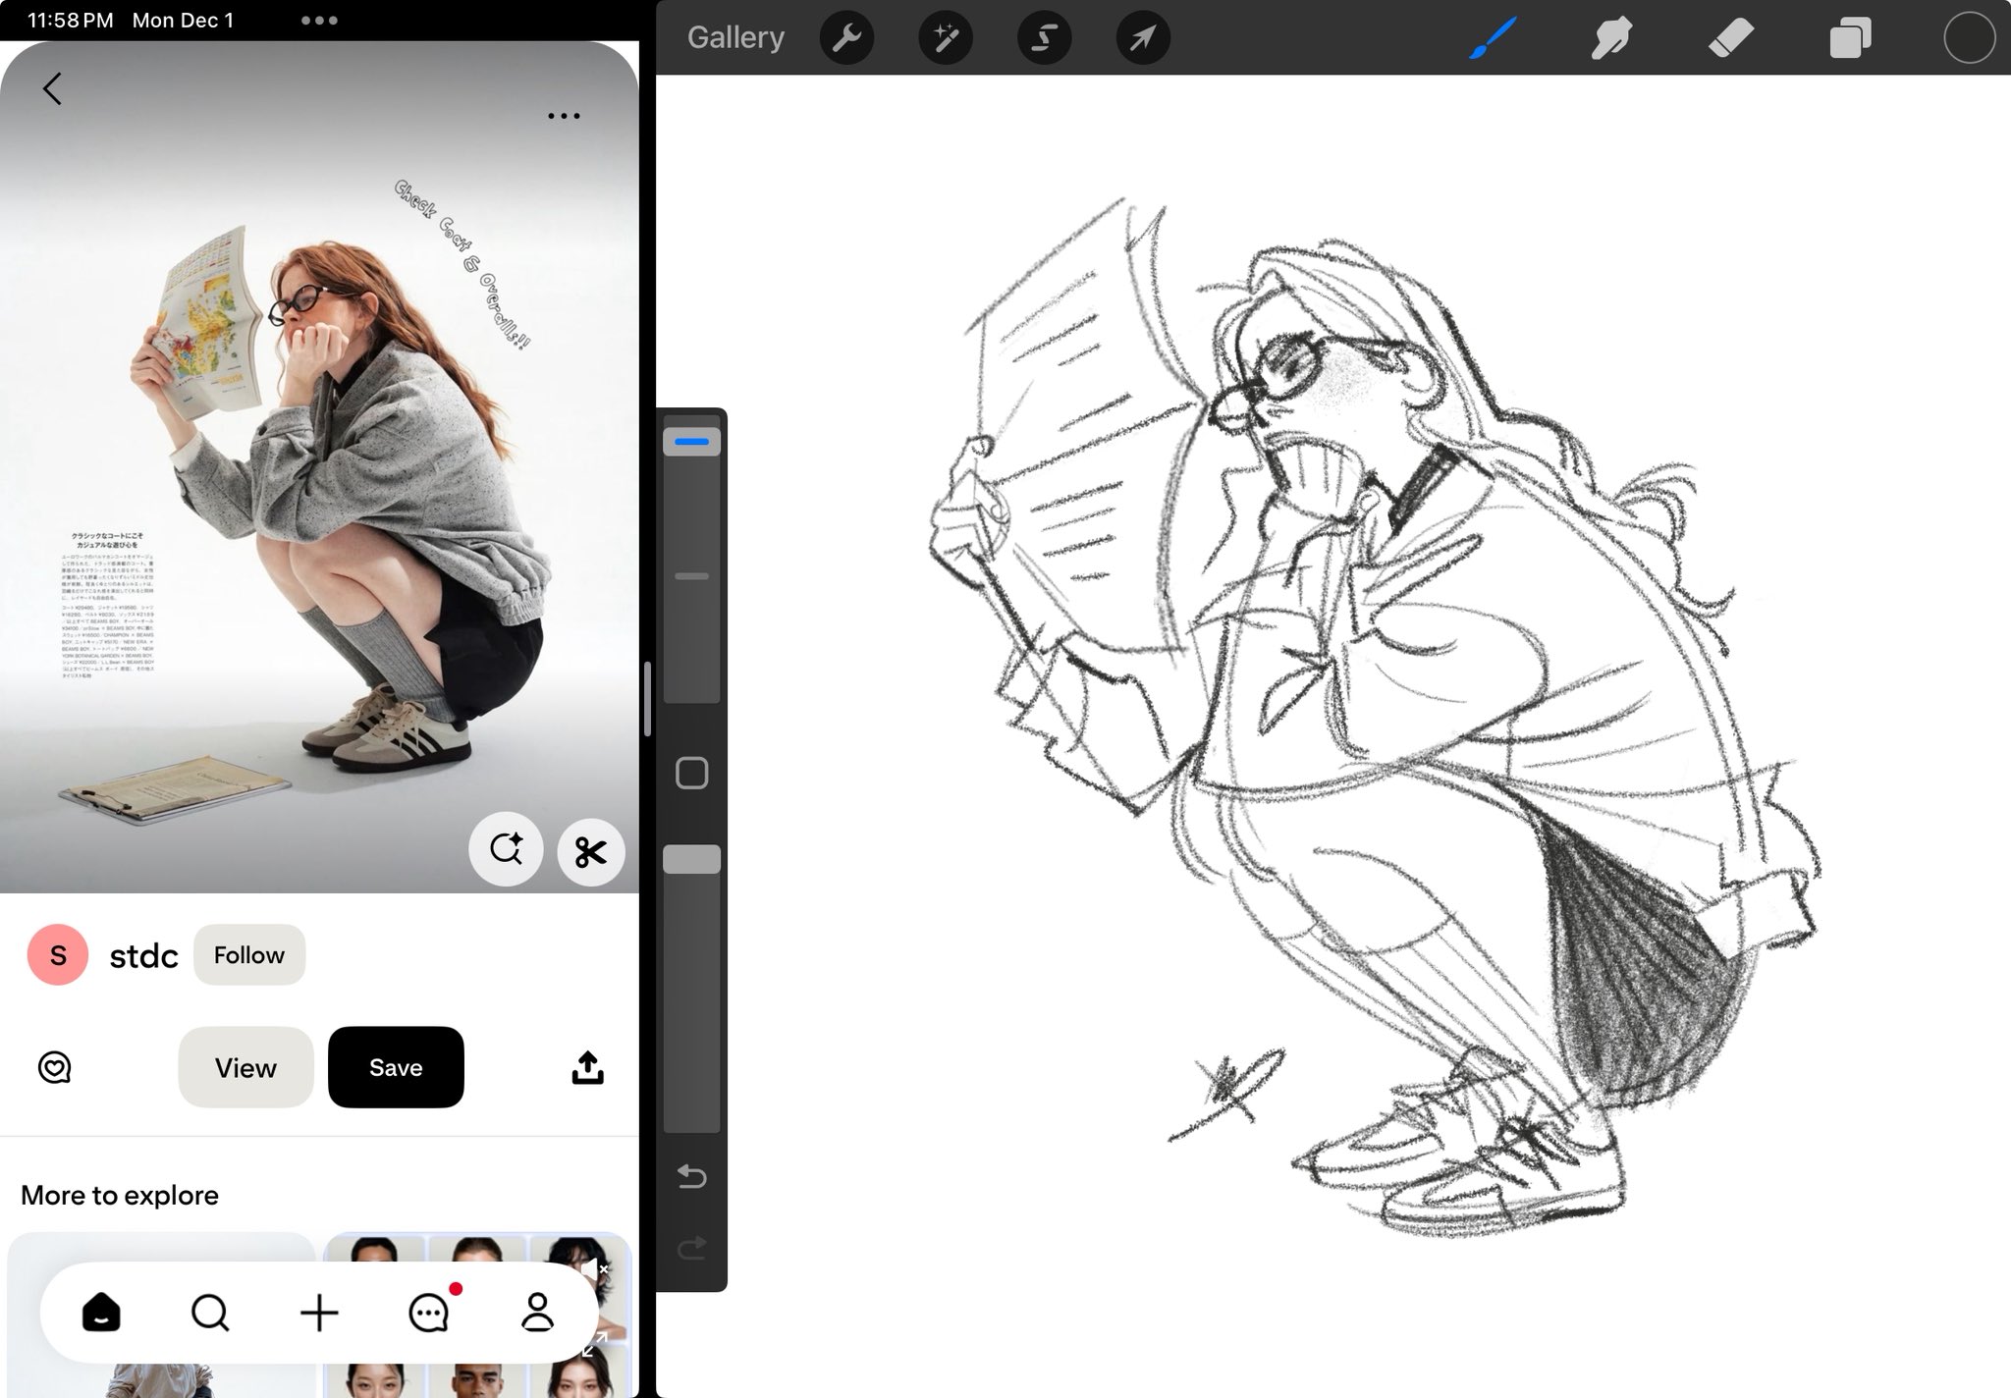Open iPad multitasking dots menu
This screenshot has height=1398, width=2011.
point(319,20)
